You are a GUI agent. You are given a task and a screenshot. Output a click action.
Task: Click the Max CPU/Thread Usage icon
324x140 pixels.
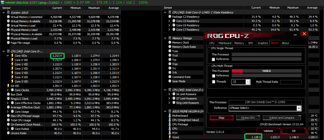tap(8, 116)
